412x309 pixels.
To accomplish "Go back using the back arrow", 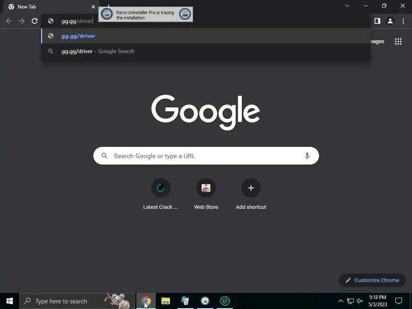I will pos(9,21).
